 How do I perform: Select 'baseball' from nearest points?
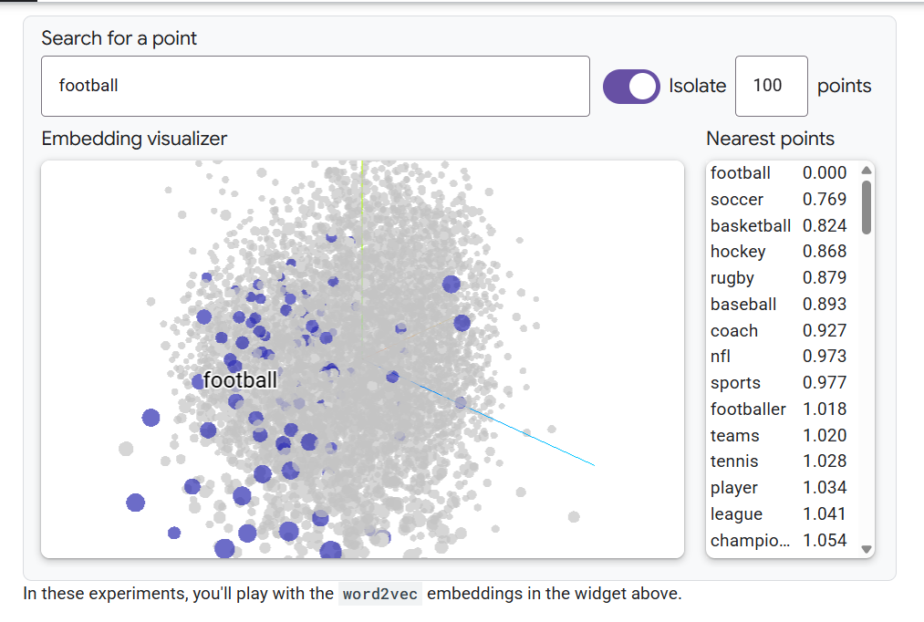tap(743, 305)
